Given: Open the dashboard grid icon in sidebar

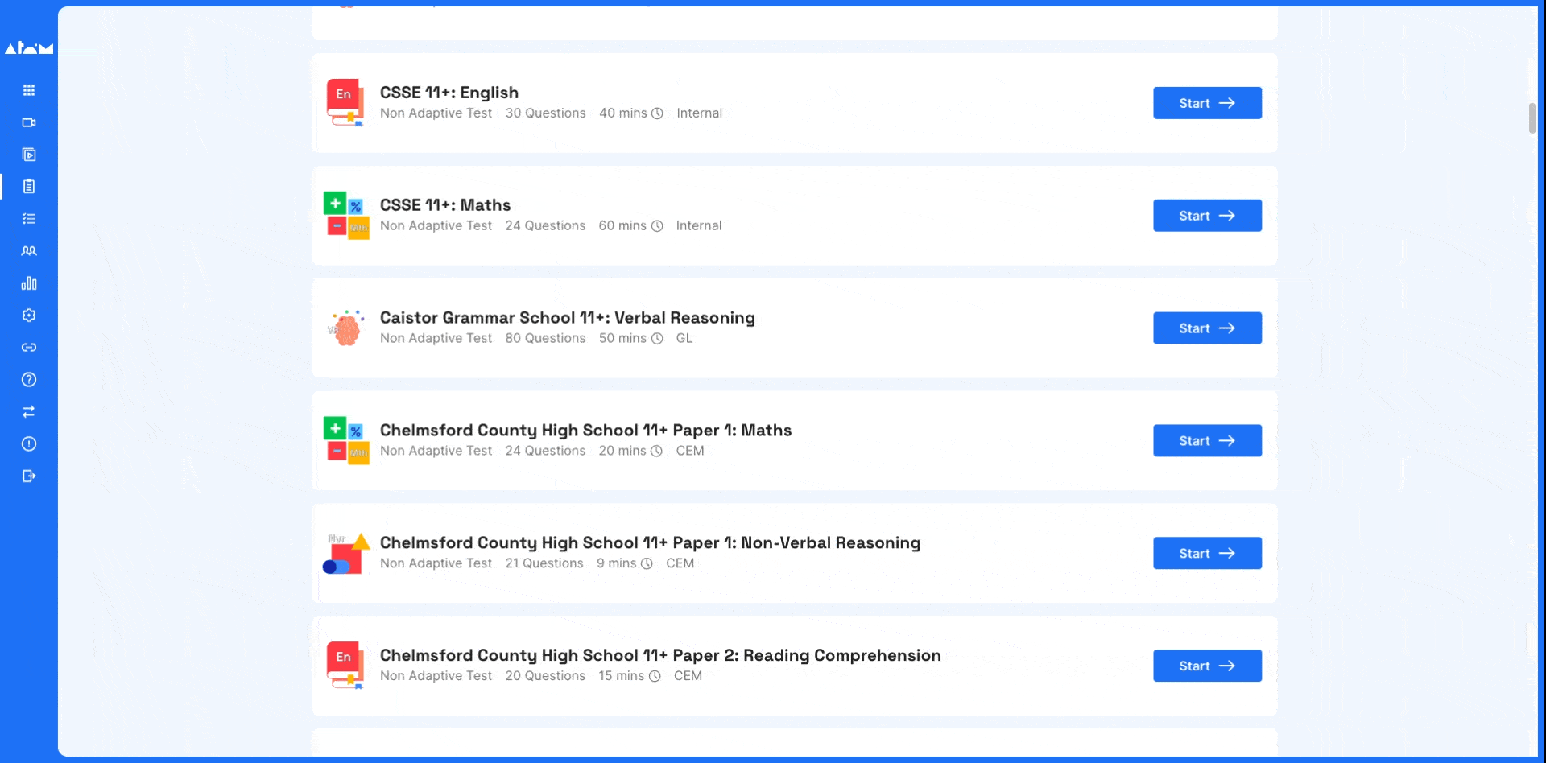Looking at the screenshot, I should tap(29, 90).
